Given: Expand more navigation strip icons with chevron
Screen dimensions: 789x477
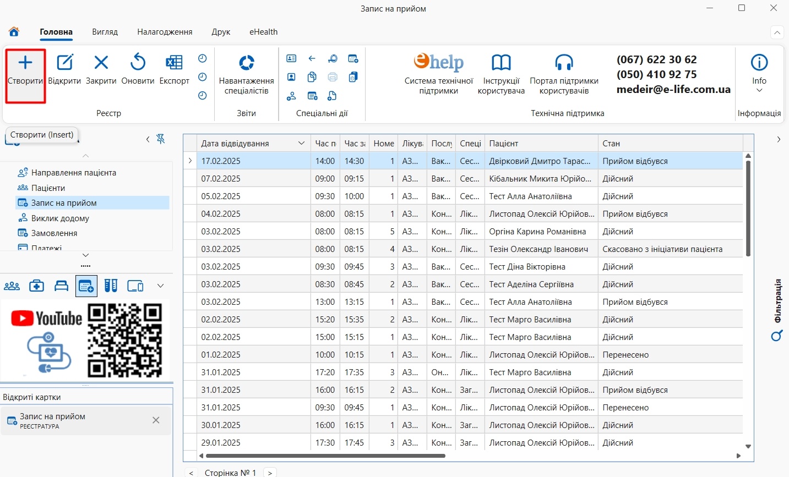Looking at the screenshot, I should pyautogui.click(x=161, y=286).
